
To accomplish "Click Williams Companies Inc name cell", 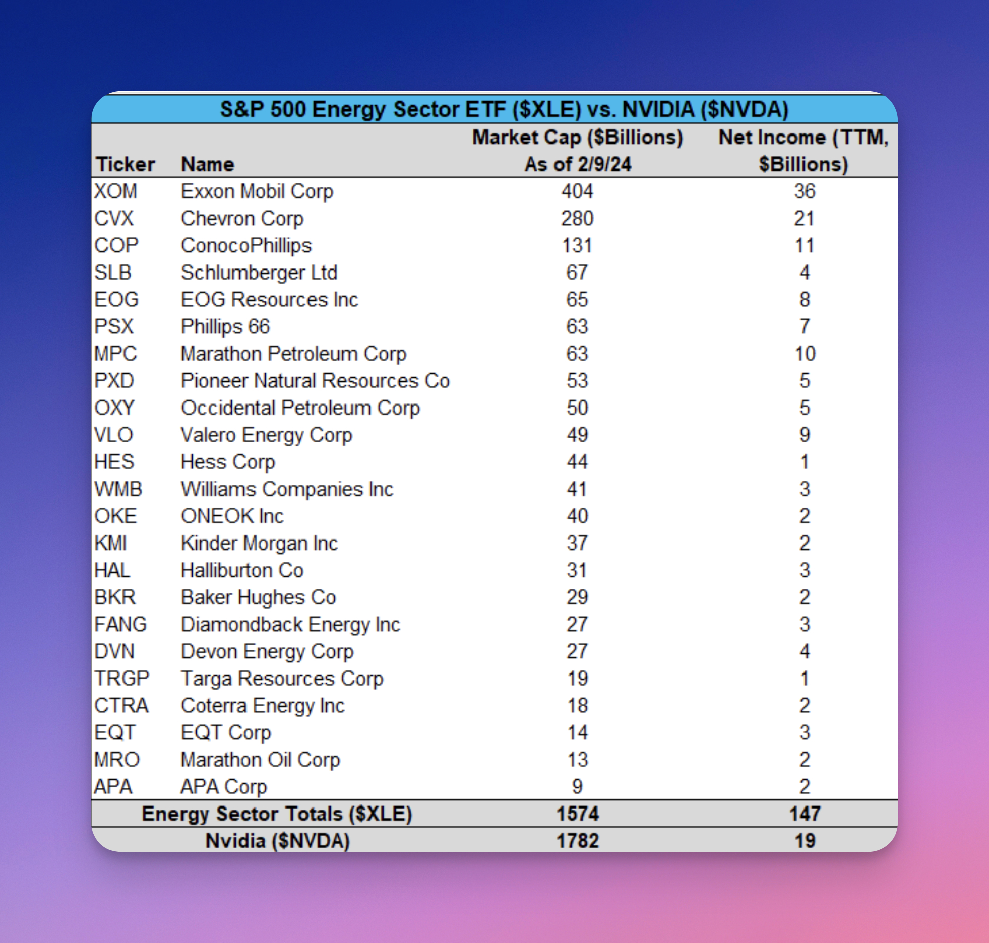I will 287,489.
